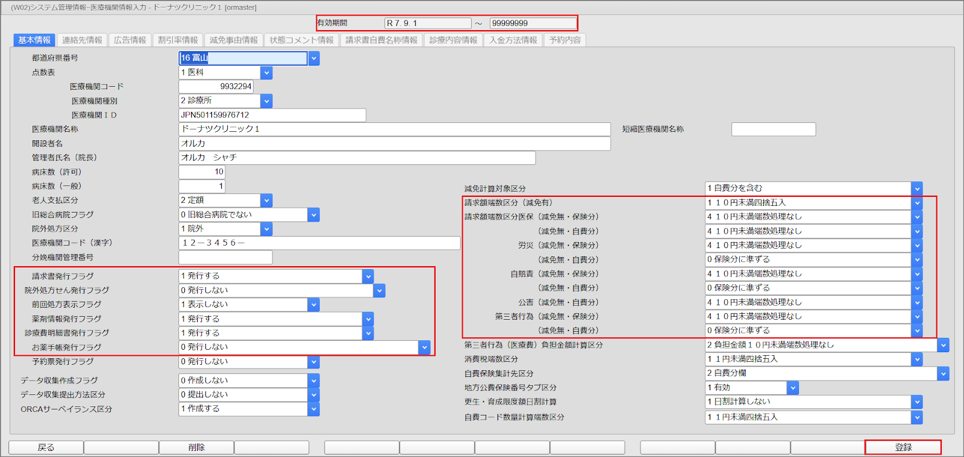Open the 減免計算対象区分 dropdown
964x457 pixels.
click(x=917, y=188)
